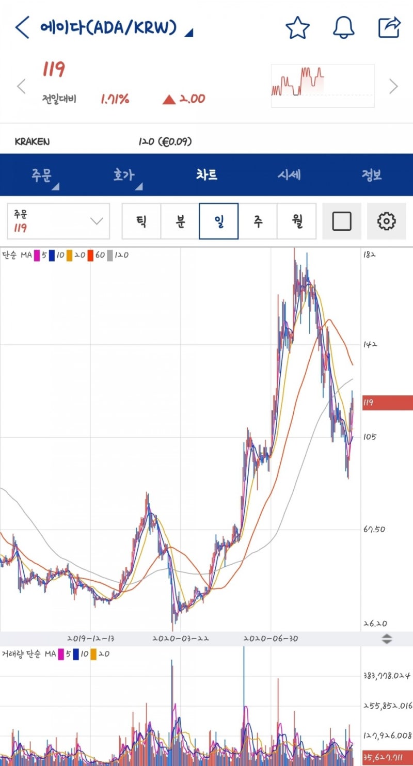Share the chart with the share icon

(x=390, y=27)
